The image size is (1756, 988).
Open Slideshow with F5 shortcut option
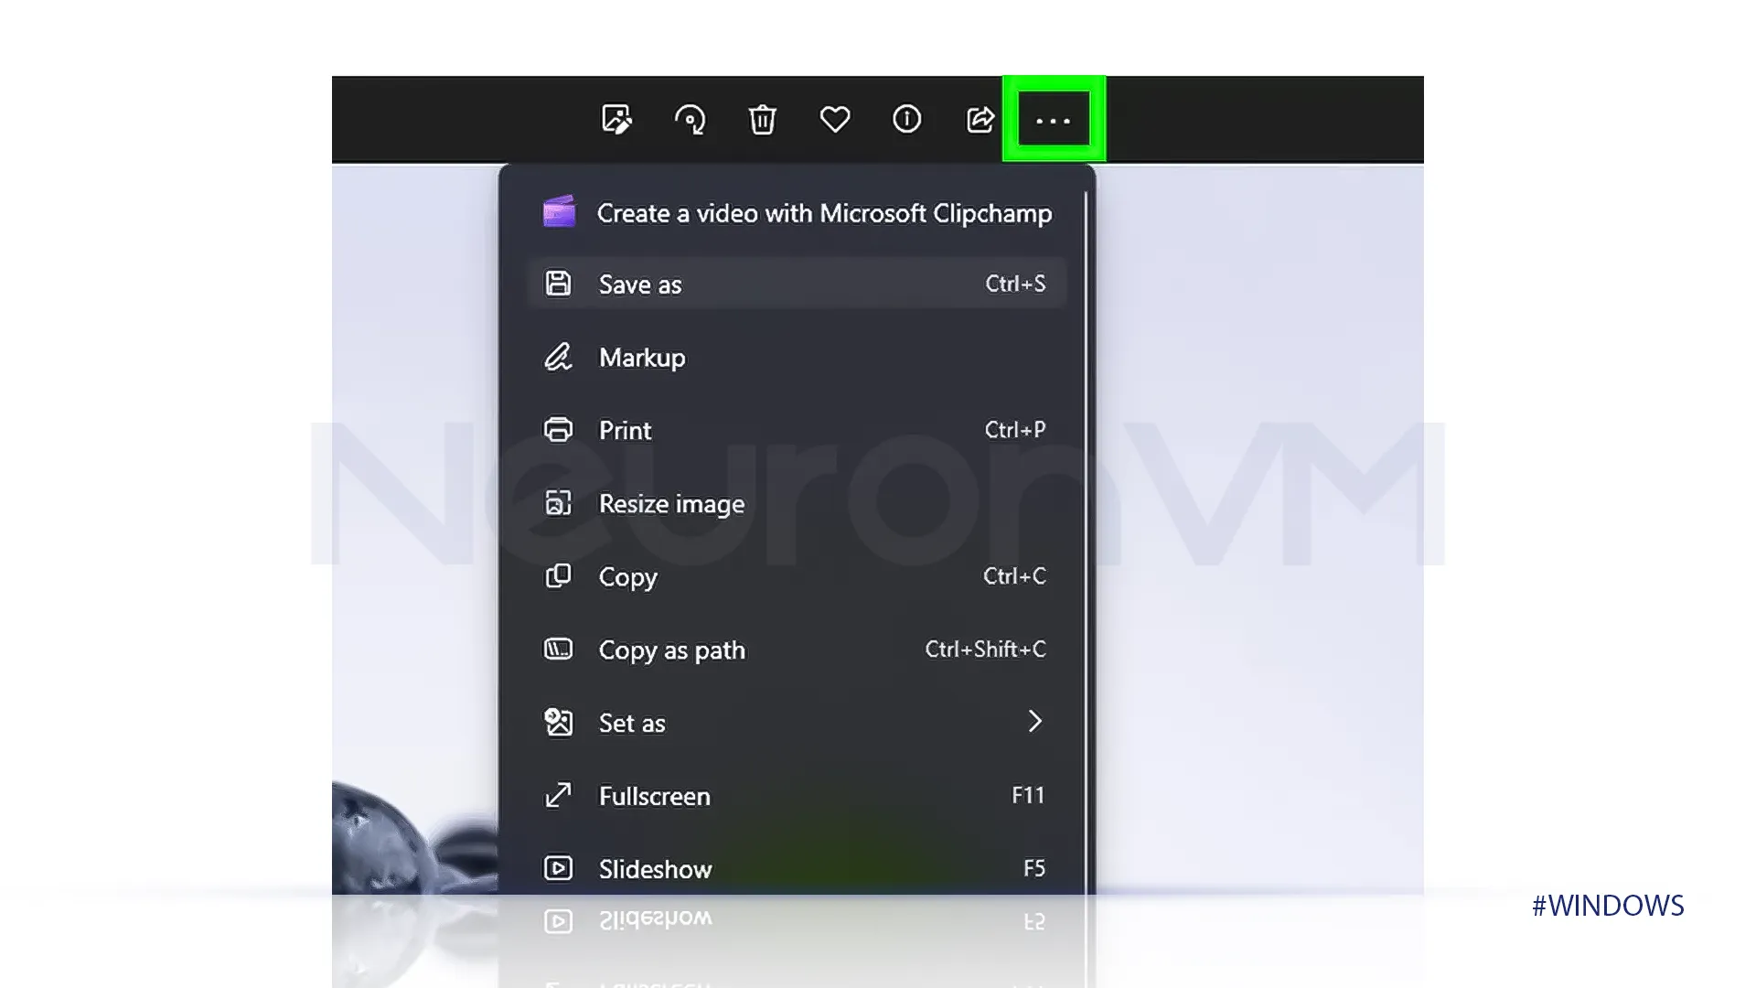(x=798, y=867)
